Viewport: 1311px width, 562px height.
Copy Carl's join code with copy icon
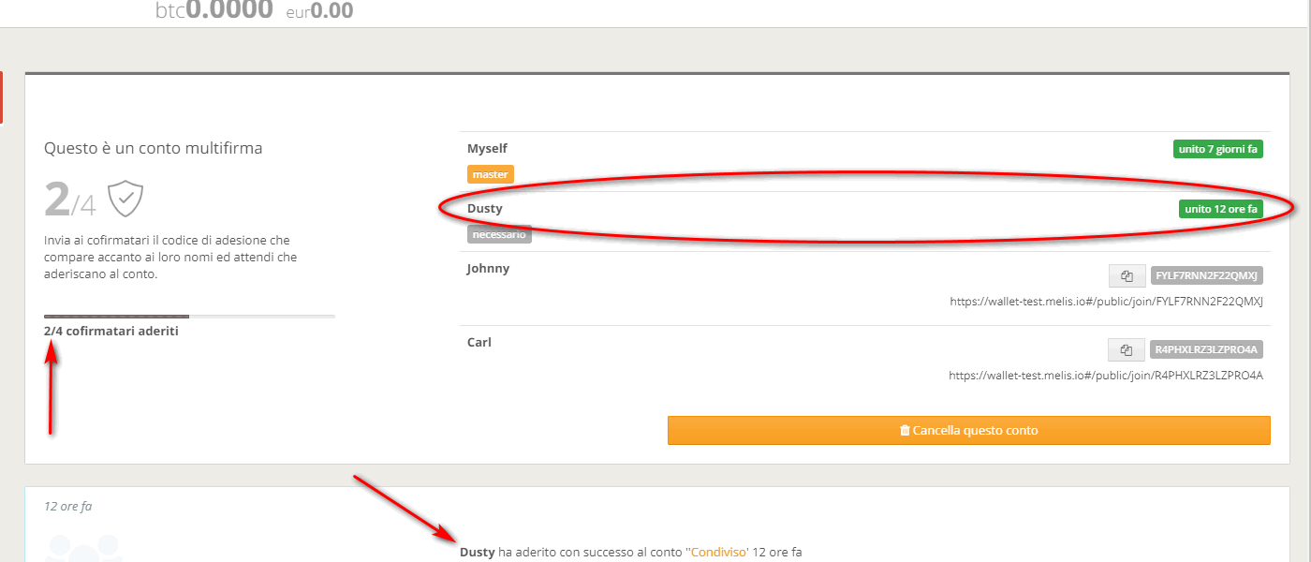point(1127,349)
